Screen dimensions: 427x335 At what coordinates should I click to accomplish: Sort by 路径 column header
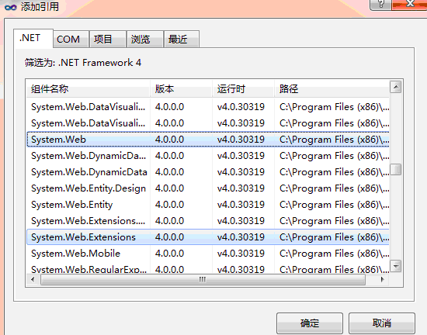(x=332, y=89)
